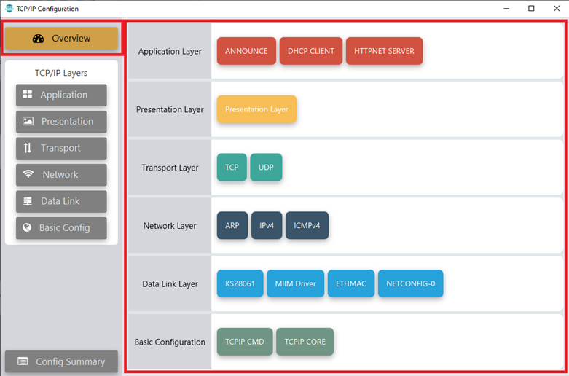The width and height of the screenshot is (569, 376).
Task: Click the Network wifi icon in sidebar
Action: pyautogui.click(x=28, y=175)
